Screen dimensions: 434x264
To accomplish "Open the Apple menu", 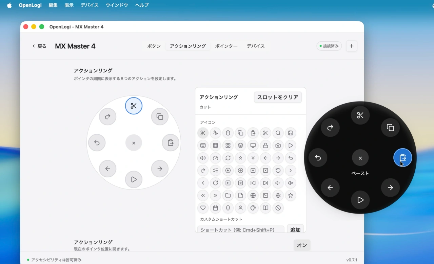I will click(9, 5).
